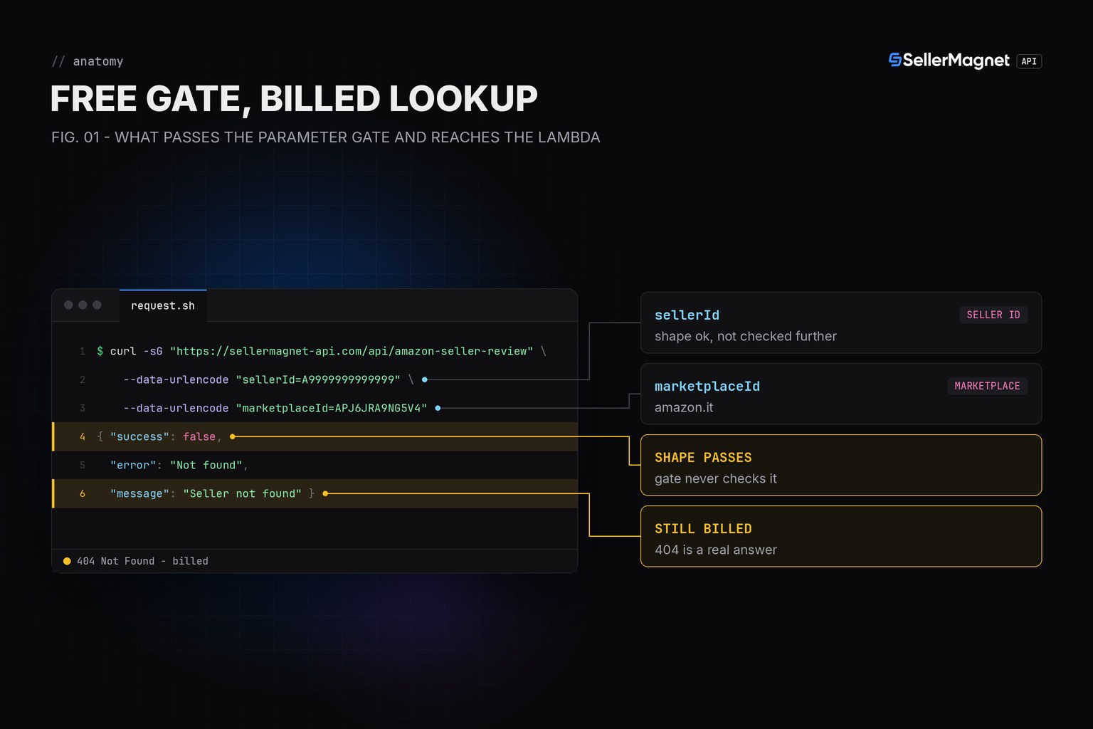This screenshot has height=729, width=1093.
Task: Select the STILL BILLED callout card
Action: click(x=841, y=536)
